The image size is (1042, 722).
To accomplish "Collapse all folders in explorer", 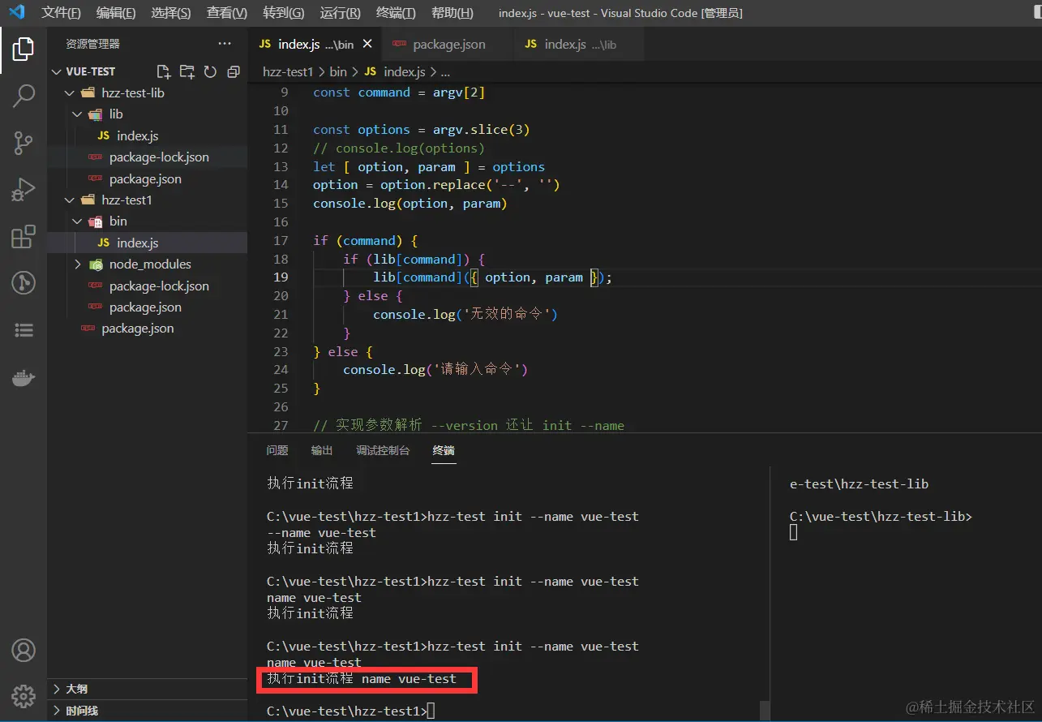I will pos(234,71).
